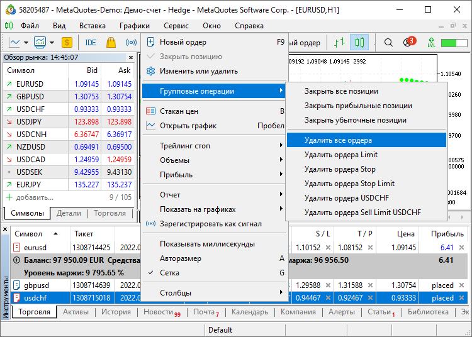Choose Новый ордер in context menu
This screenshot has width=472, height=337.
pyautogui.click(x=214, y=42)
